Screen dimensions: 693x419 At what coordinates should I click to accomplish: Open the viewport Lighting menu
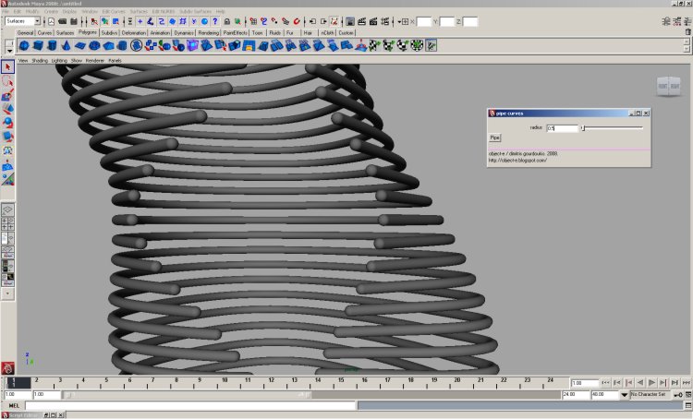click(59, 61)
